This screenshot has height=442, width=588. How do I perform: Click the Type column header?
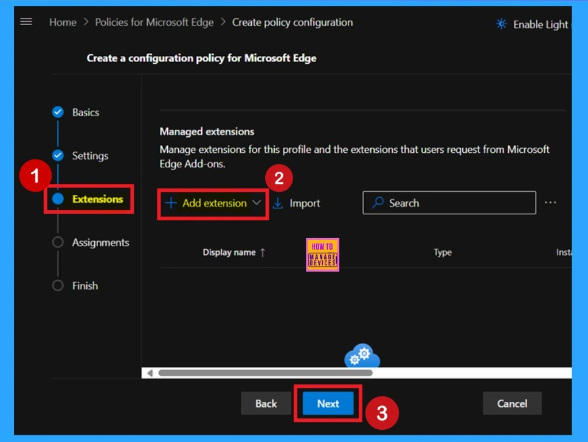coord(443,253)
